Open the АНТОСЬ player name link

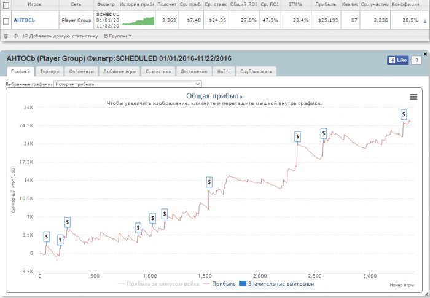pyautogui.click(x=25, y=20)
